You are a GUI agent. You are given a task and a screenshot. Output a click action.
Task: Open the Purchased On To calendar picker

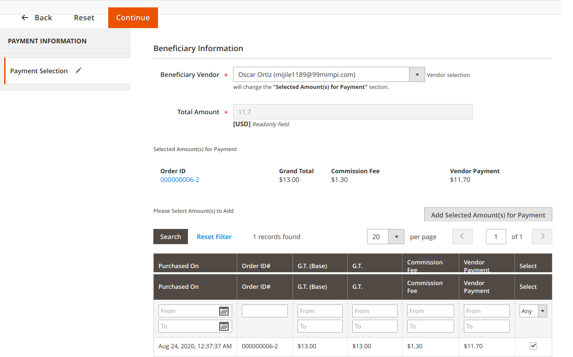224,326
